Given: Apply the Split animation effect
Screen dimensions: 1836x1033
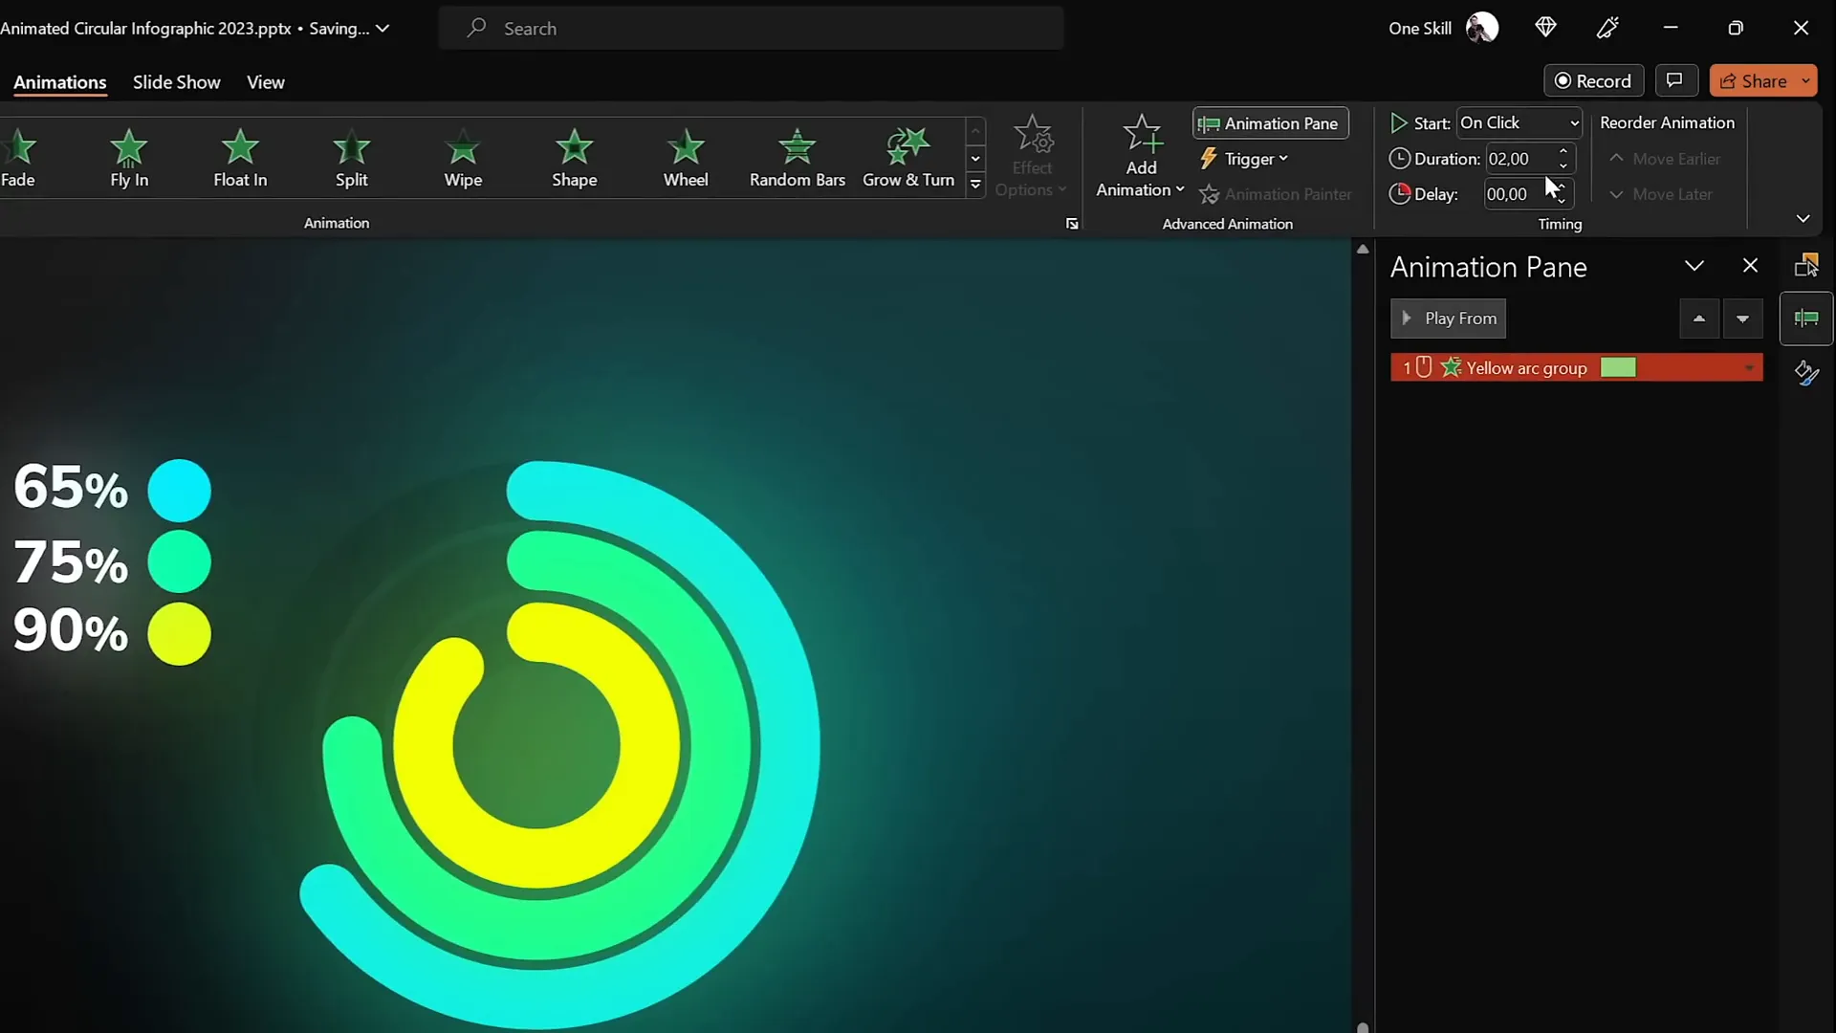Looking at the screenshot, I should tap(351, 159).
